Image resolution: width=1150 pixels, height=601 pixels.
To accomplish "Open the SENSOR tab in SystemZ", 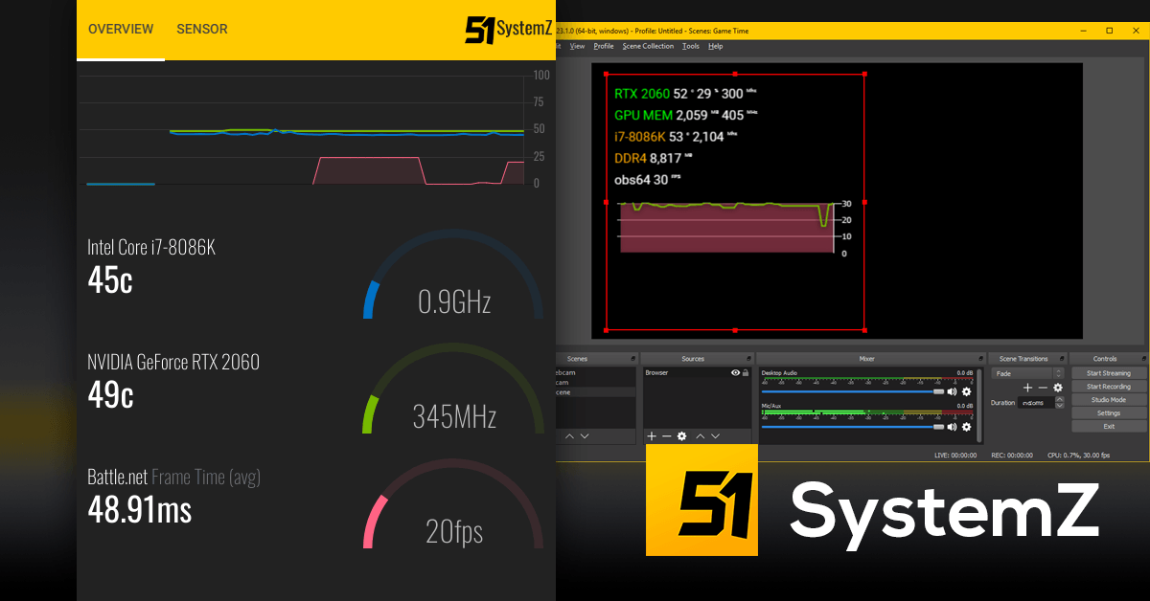I will coord(202,30).
